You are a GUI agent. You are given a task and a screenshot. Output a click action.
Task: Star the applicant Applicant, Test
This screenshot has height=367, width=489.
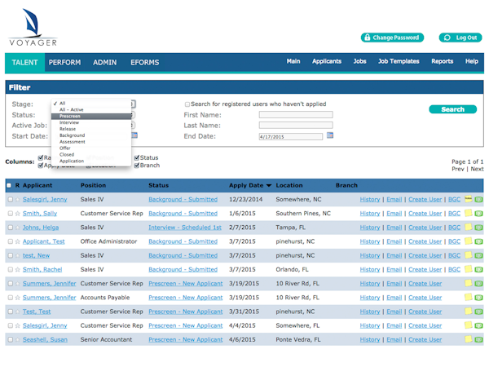[x=17, y=241]
